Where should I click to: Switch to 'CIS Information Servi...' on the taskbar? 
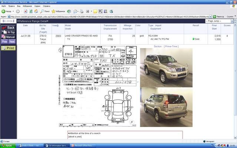point(56,145)
